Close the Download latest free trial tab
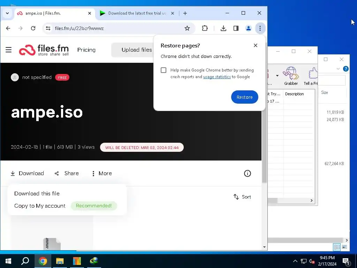The width and height of the screenshot is (357, 268). point(173,13)
